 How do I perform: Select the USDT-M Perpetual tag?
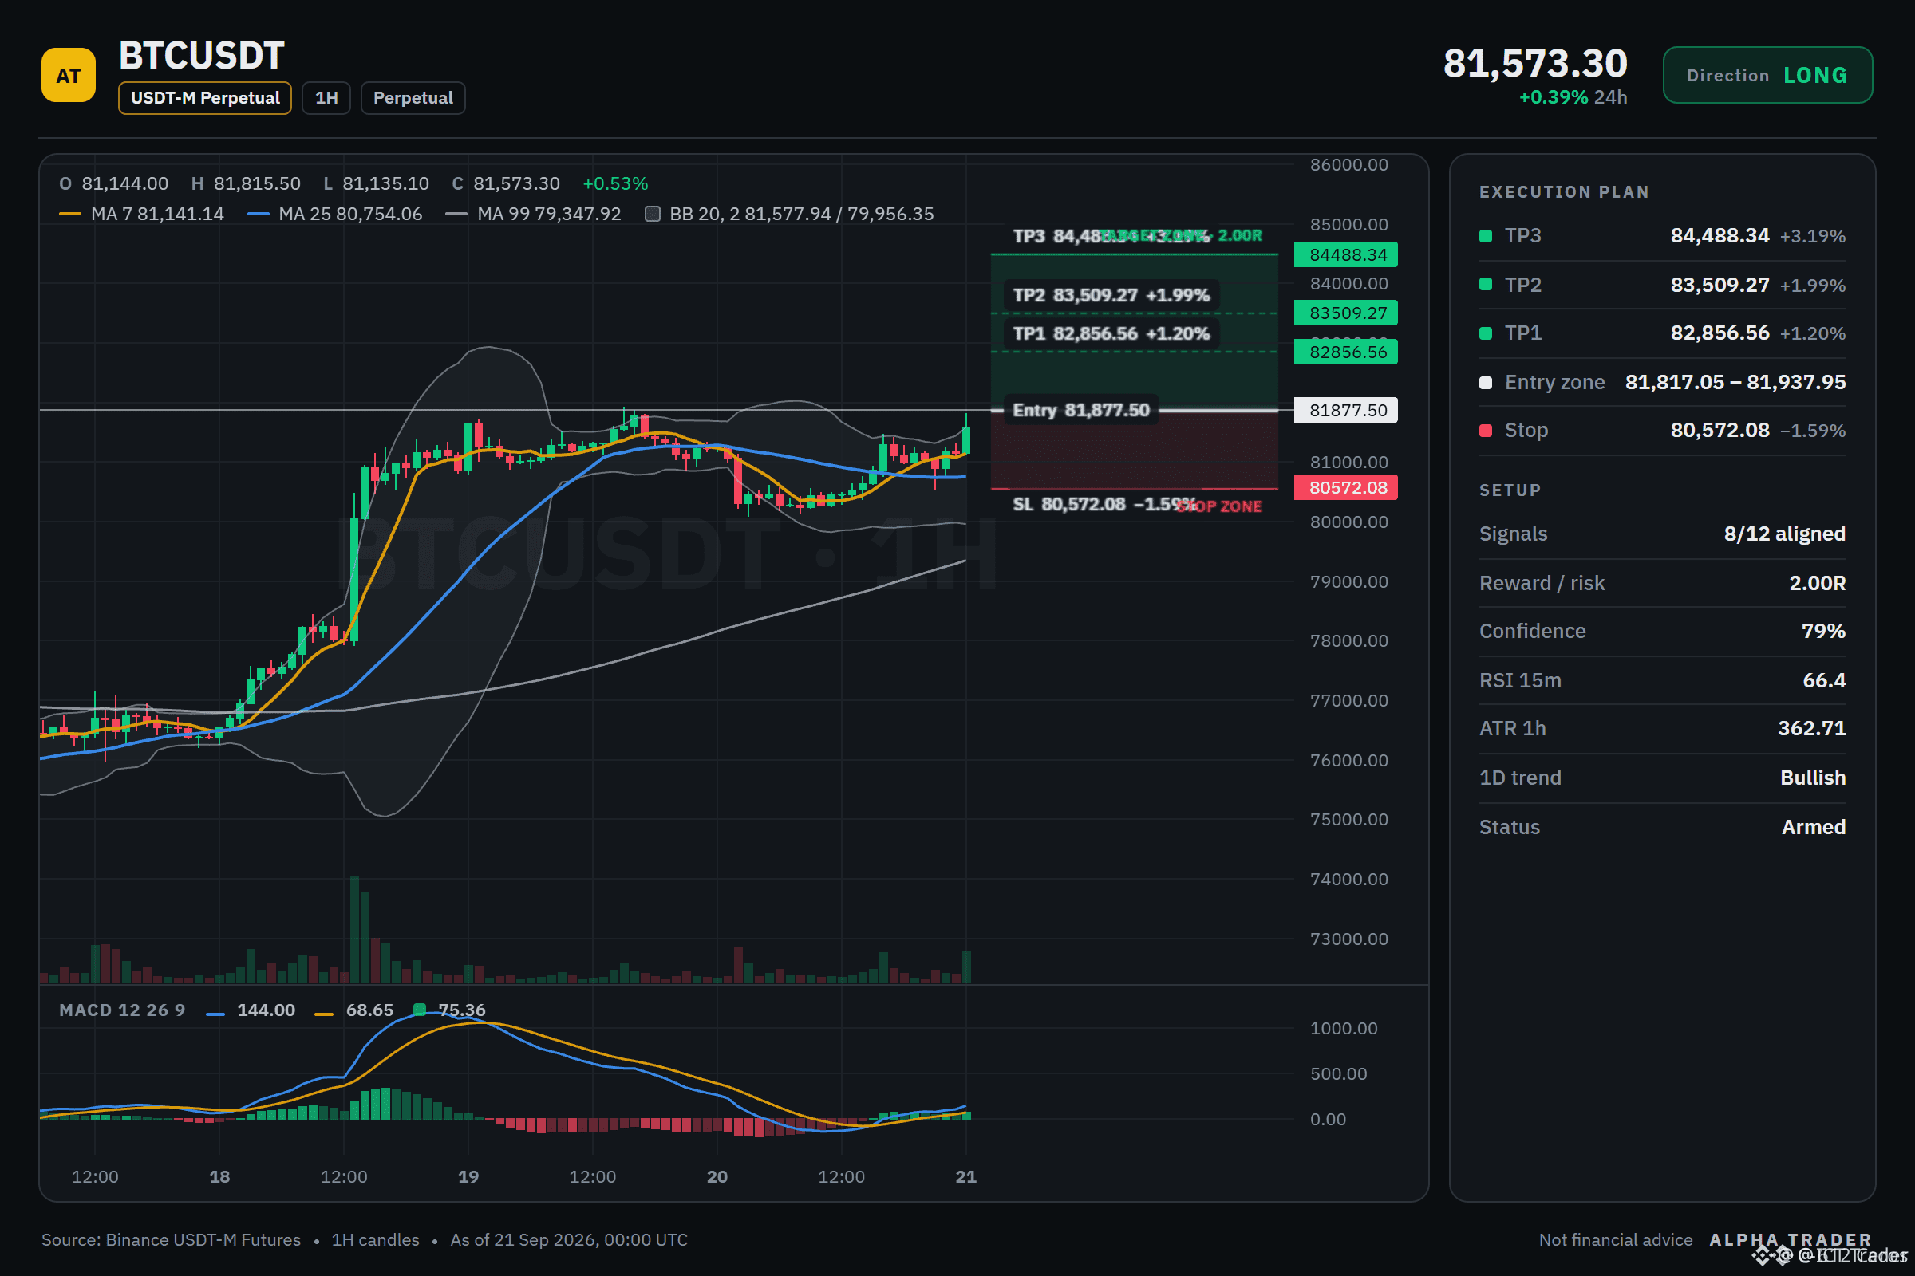205,97
